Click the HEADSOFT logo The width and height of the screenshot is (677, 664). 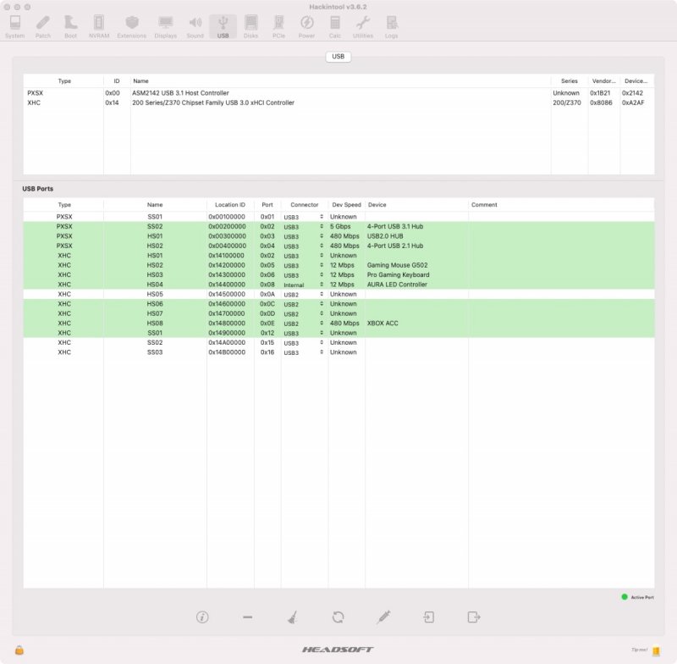coord(338,650)
